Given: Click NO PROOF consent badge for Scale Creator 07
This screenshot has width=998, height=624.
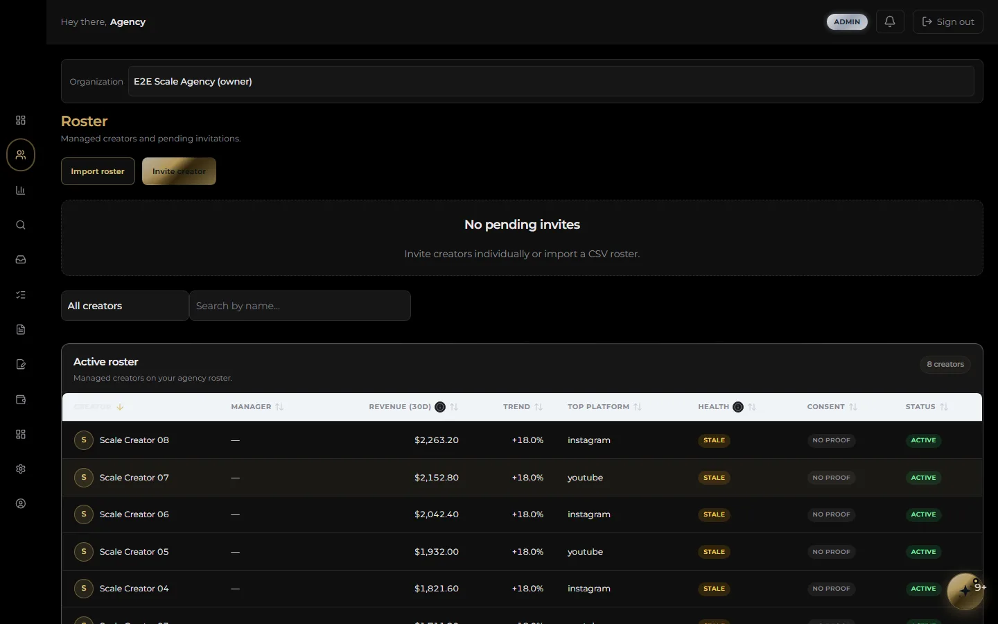Looking at the screenshot, I should pyautogui.click(x=831, y=478).
